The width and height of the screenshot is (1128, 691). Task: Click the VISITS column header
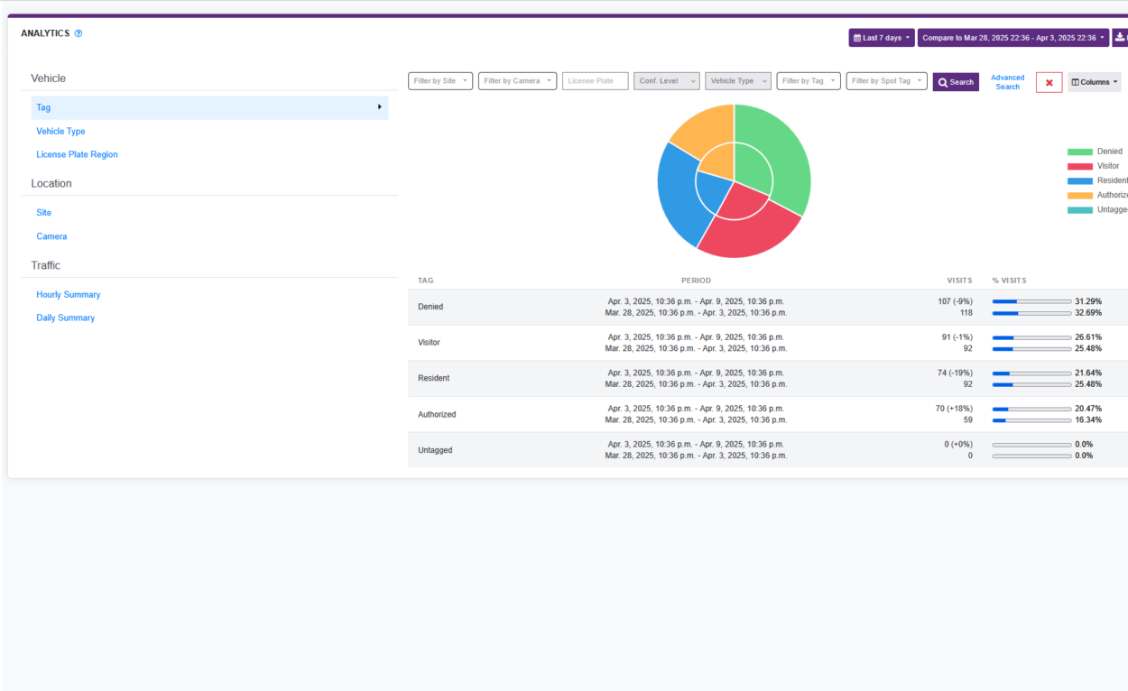(x=959, y=281)
